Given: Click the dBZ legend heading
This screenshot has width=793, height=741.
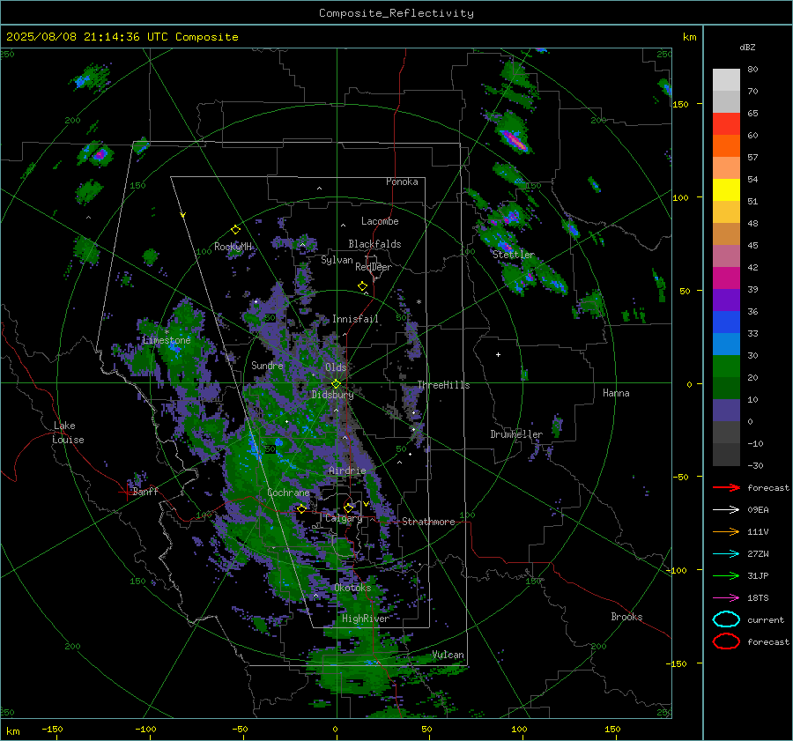Looking at the screenshot, I should (747, 48).
